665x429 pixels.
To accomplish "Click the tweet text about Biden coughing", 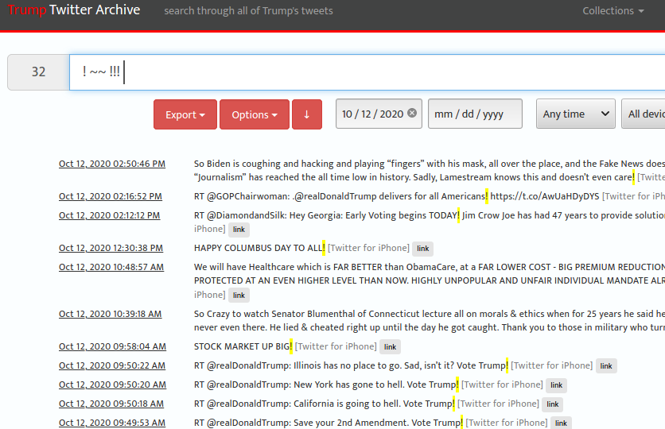I will (x=430, y=171).
